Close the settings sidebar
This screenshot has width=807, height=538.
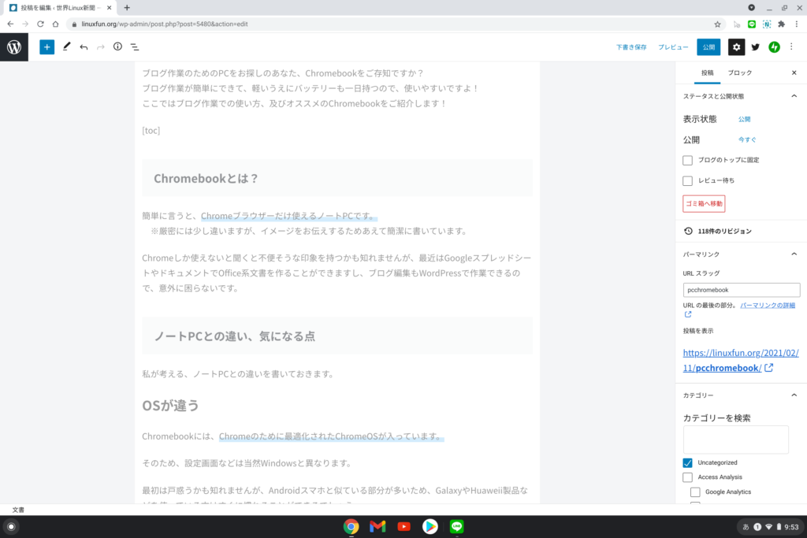794,72
